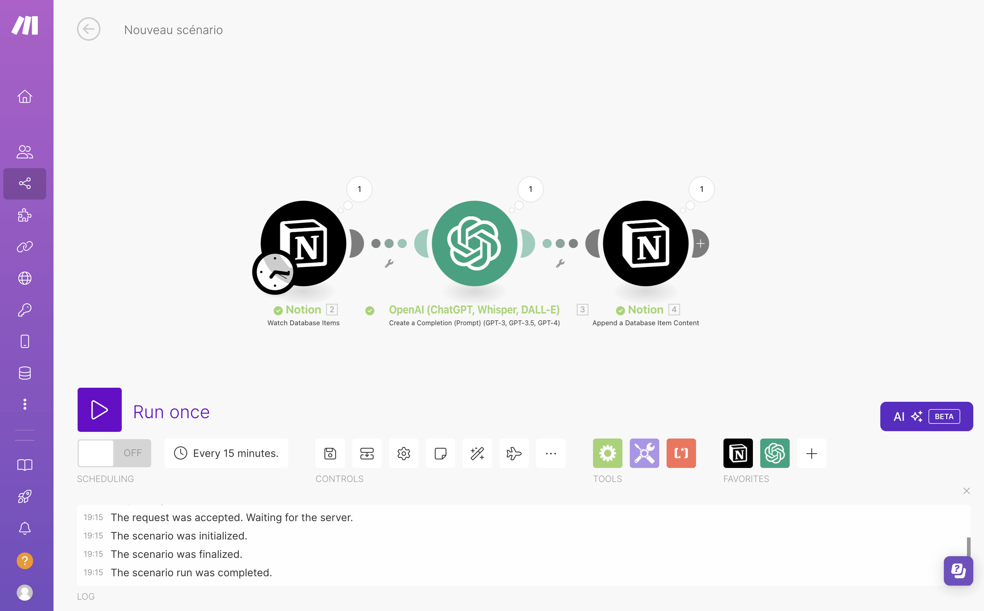
Task: Expand the three-dot more options menu
Action: tap(551, 453)
